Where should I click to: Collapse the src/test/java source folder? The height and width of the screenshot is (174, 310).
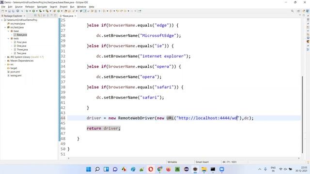click(5, 28)
